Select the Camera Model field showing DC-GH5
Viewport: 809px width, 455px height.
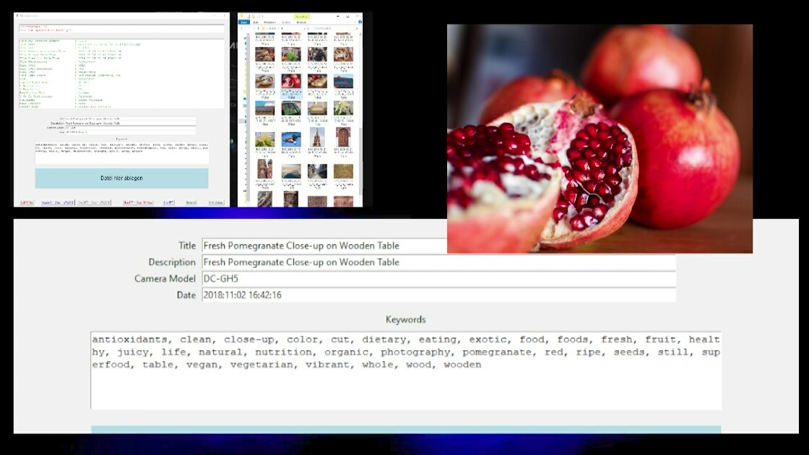point(438,279)
